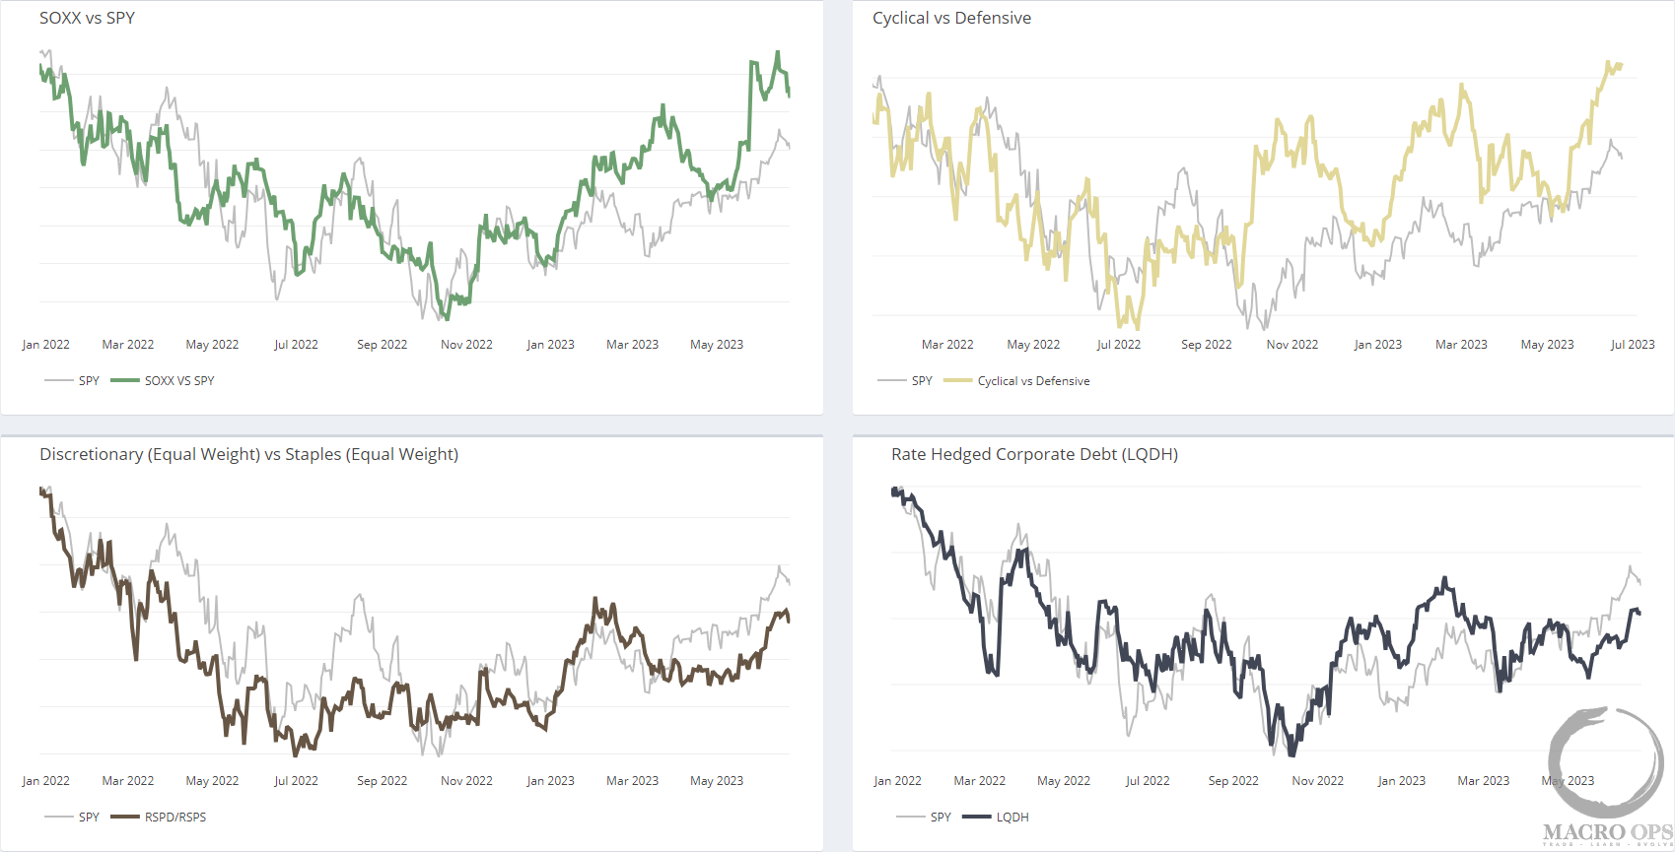This screenshot has width=1675, height=852.
Task: Click the yellow Cyclical vs Defensive legend swatch
Action: (958, 381)
